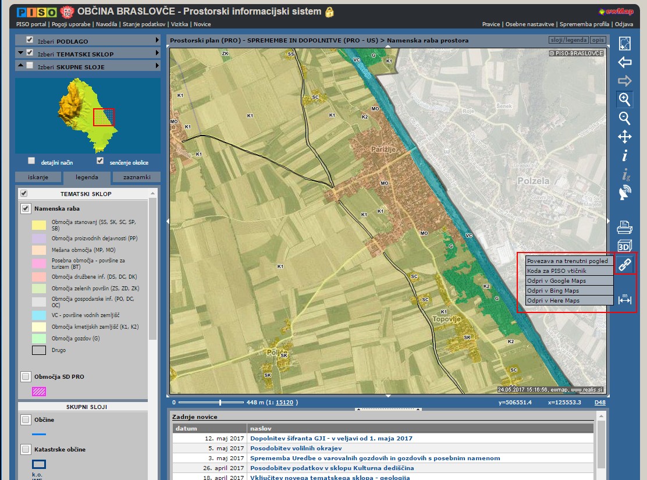Click the info (i) identify tool
The width and height of the screenshot is (647, 480).
[625, 156]
